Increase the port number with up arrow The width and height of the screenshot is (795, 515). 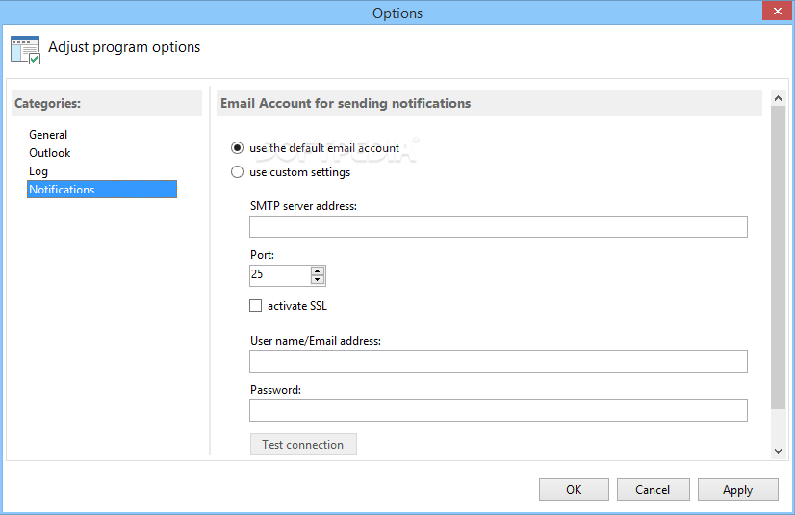318,270
